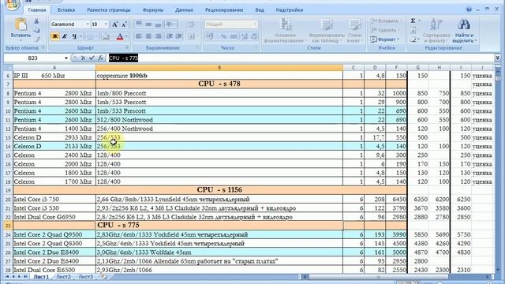Open the font size 18 dropdown
This screenshot has height=284, width=505.
tap(106, 24)
